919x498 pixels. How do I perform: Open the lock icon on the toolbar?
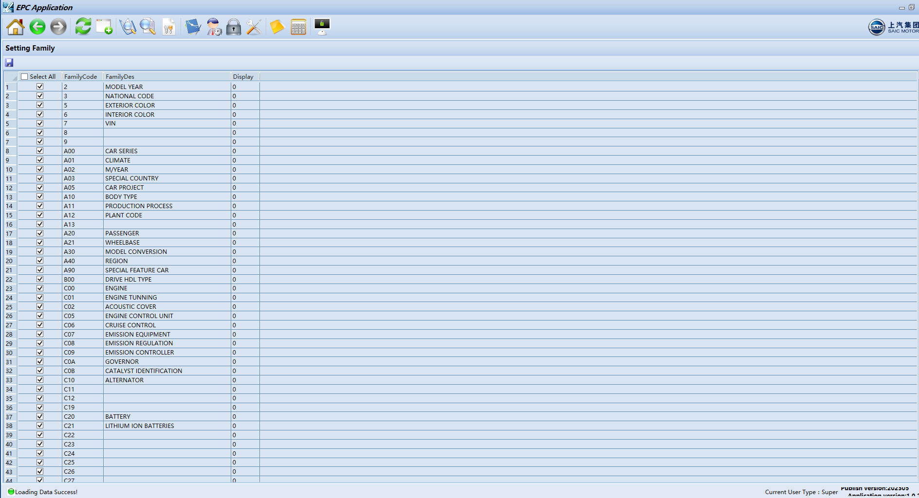233,27
